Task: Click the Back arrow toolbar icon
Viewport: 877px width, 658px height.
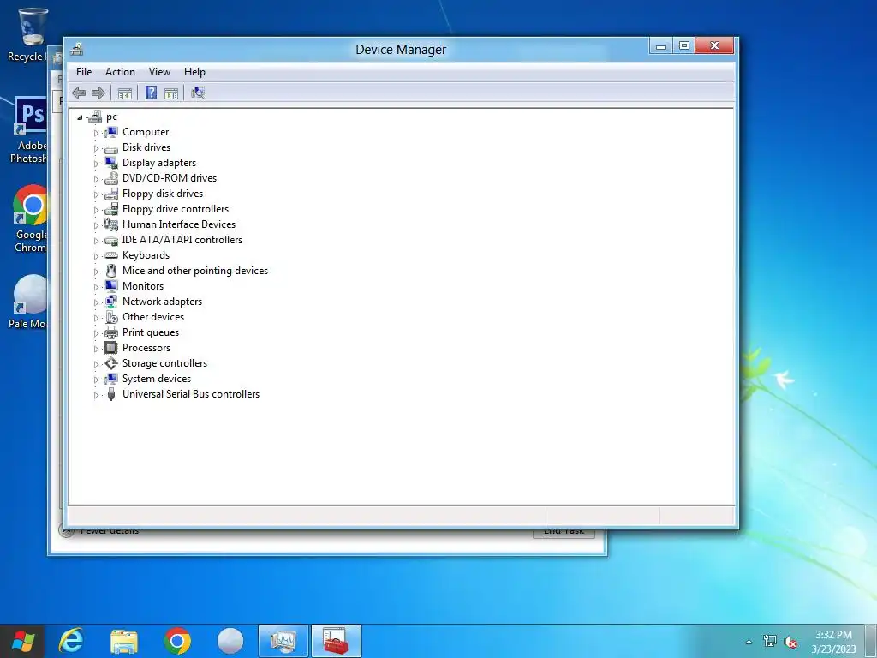Action: [x=79, y=93]
